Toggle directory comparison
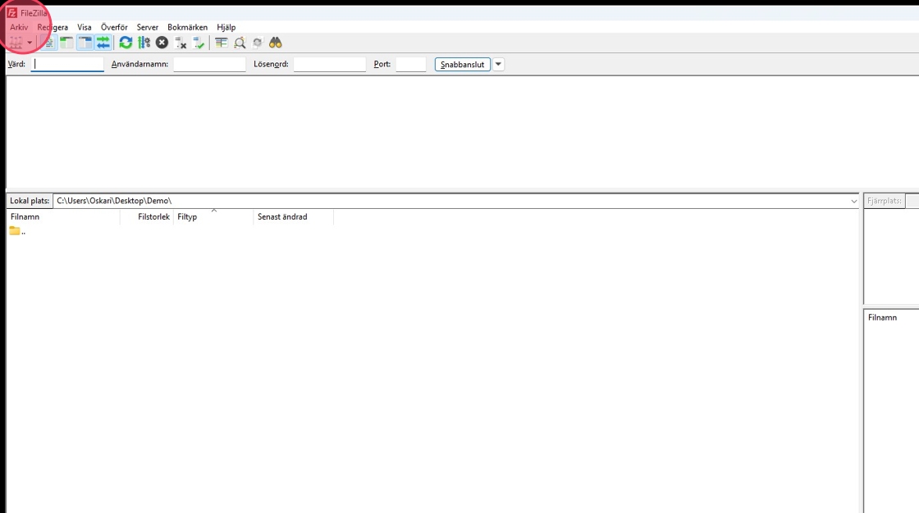Image resolution: width=919 pixels, height=513 pixels. click(x=240, y=43)
